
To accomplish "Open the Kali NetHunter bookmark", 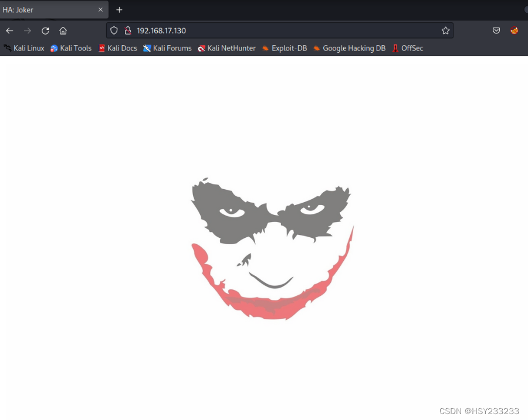I will 226,48.
